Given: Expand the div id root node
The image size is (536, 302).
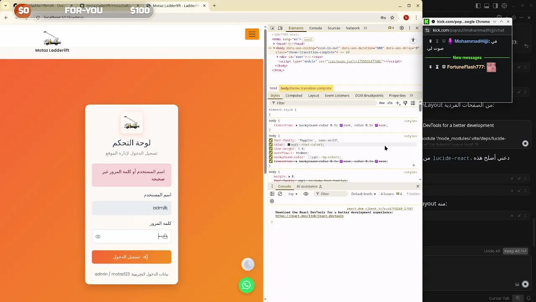Looking at the screenshot, I should coord(278,57).
